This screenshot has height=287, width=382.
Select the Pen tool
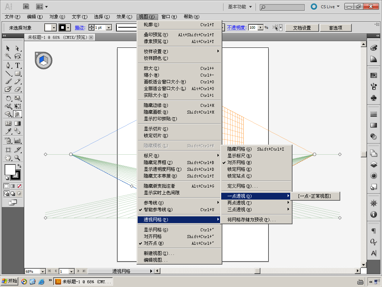click(x=8, y=65)
